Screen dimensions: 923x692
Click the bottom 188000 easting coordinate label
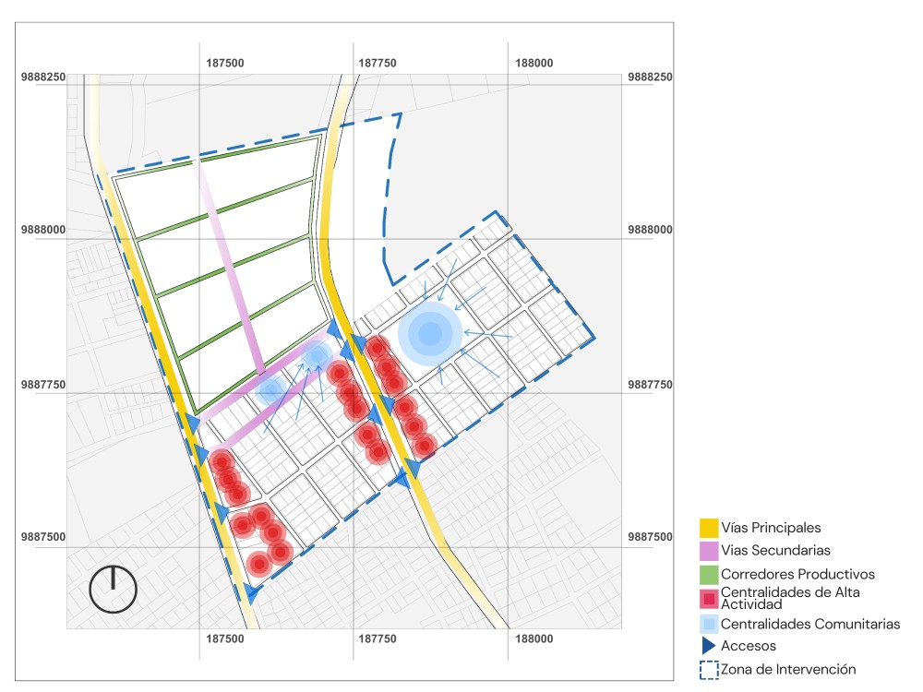click(534, 638)
